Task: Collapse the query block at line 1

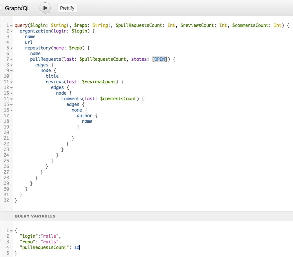Action: (11, 26)
